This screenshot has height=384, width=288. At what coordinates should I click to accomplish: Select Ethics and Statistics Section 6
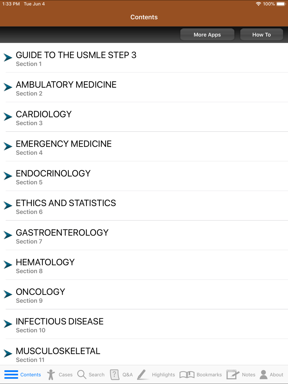point(144,206)
